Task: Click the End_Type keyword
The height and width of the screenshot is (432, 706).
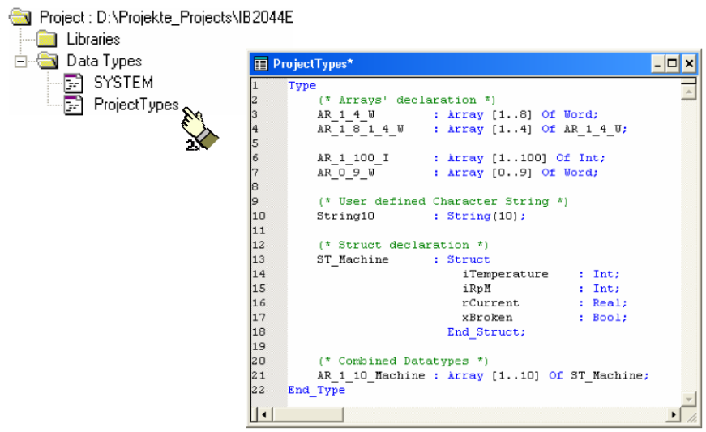Action: coord(317,390)
